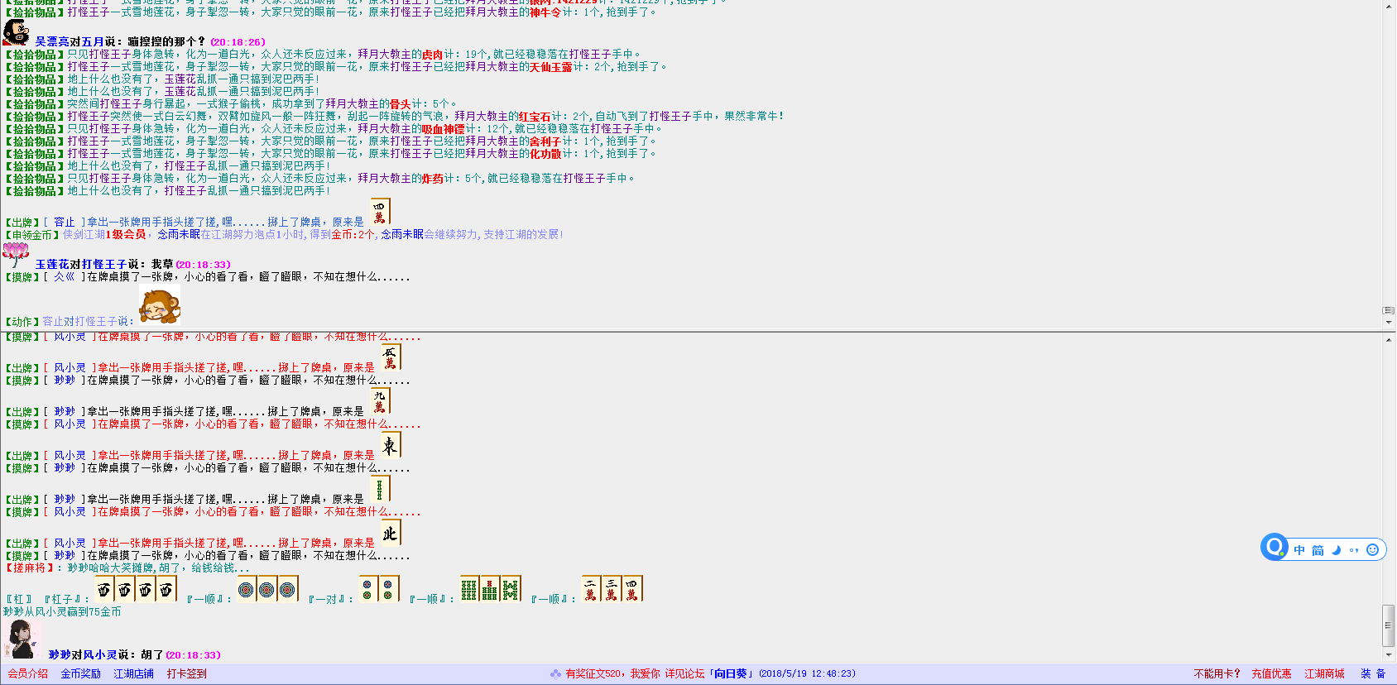Click the 北 mahjong tile
This screenshot has width=1397, height=685.
[x=391, y=532]
